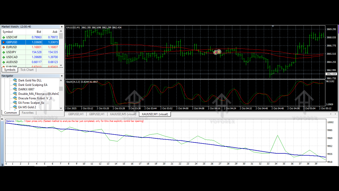Select Dark Gold Scalping EA in Navigator
339x191 pixels.
point(33,85)
